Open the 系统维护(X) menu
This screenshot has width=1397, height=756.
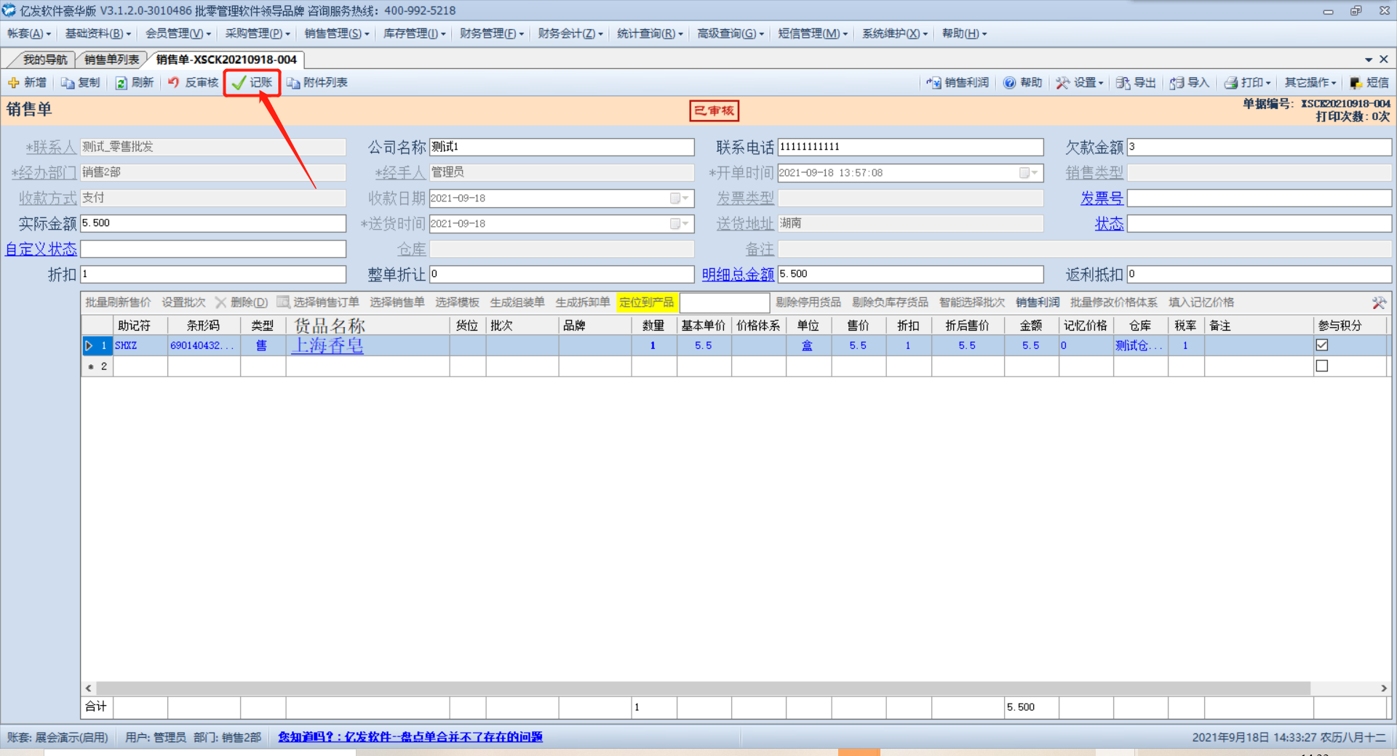pos(895,33)
